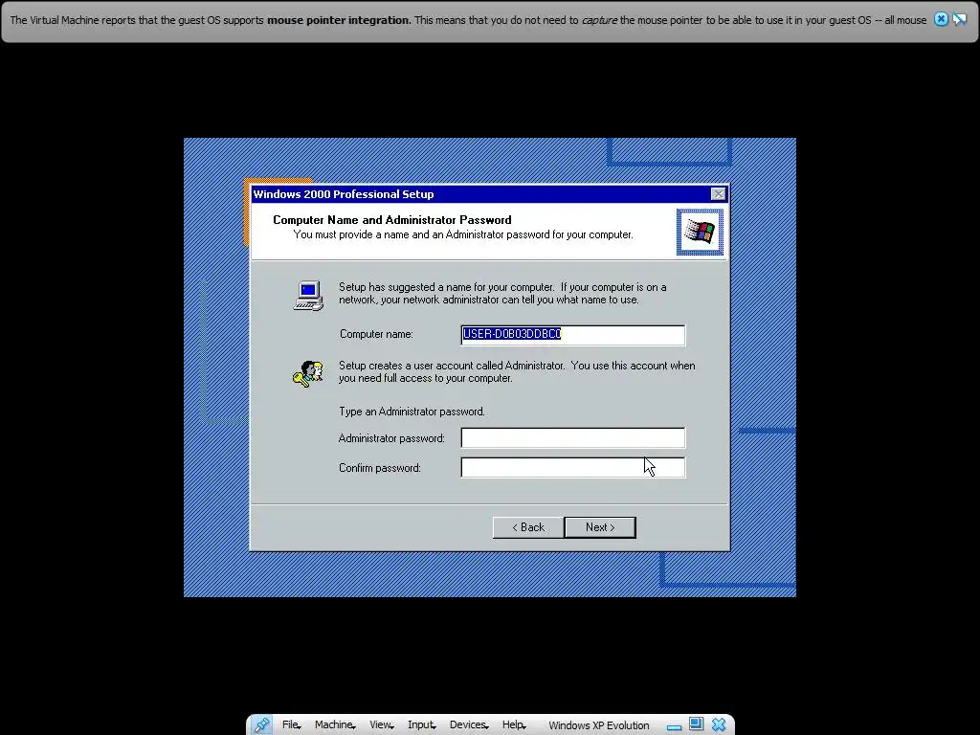The height and width of the screenshot is (735, 980).
Task: Open the Devices menu
Action: click(469, 724)
